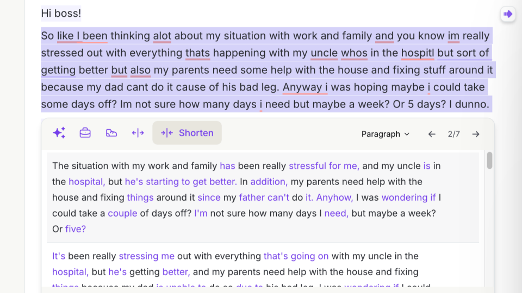Go to the previous suggestion arrow
Screen dimensions: 522x293
coord(432,134)
